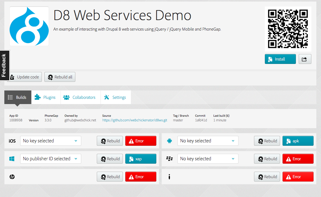Download the Android apk file
This screenshot has height=197, width=321.
coord(298,141)
